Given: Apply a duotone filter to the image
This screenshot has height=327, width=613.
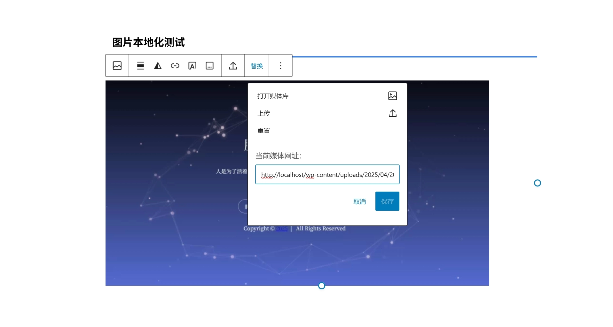Looking at the screenshot, I should click(x=158, y=65).
